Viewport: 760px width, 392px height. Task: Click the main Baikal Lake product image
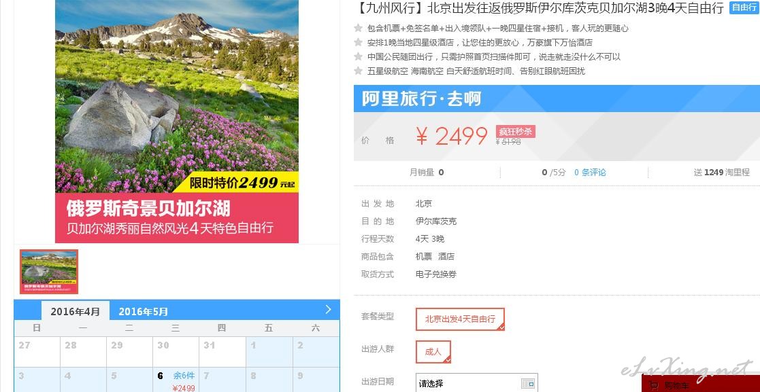pos(177,121)
